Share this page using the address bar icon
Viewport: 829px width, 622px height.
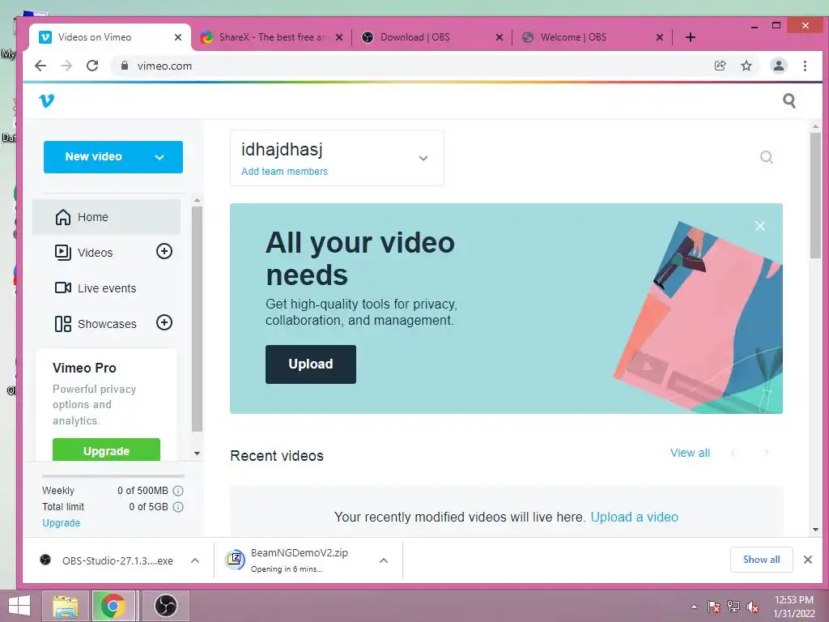720,66
